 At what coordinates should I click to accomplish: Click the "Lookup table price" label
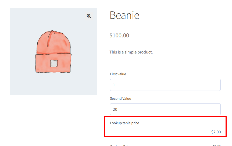124,123
